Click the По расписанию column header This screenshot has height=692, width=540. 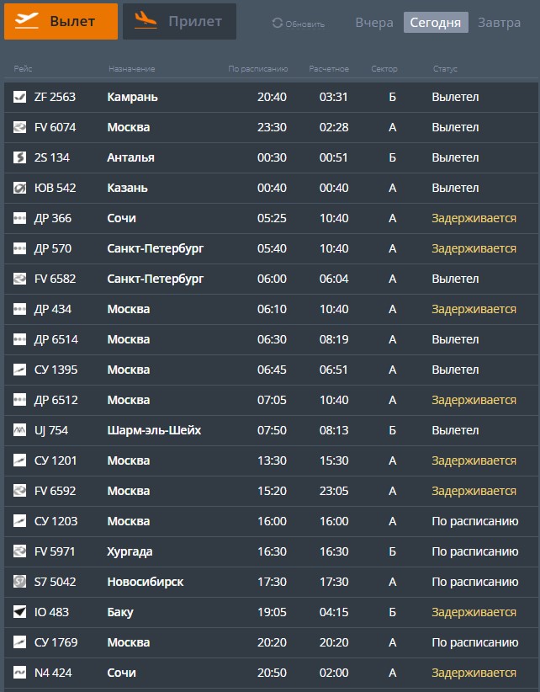pos(258,69)
